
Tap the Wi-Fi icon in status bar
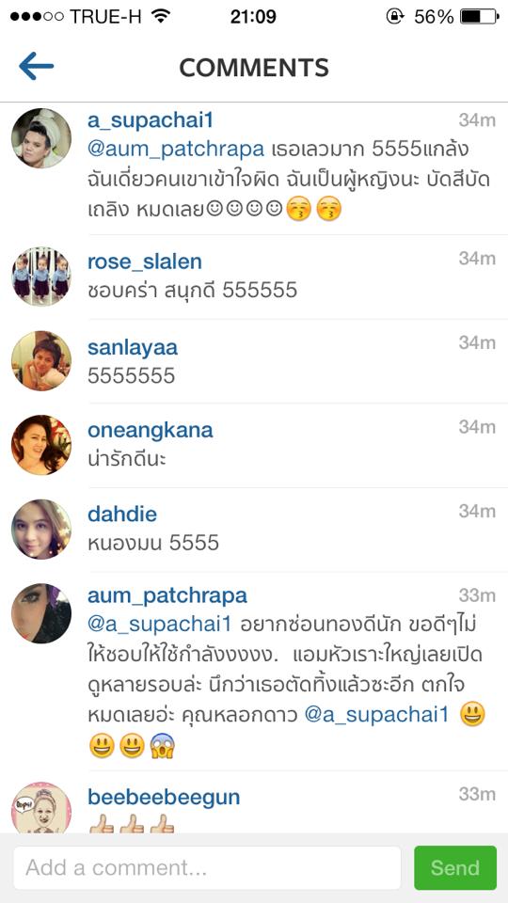pyautogui.click(x=161, y=16)
